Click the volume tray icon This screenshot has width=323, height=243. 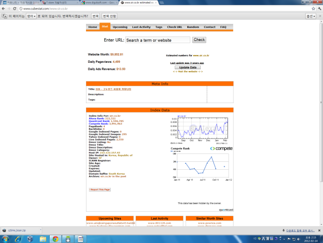299,239
